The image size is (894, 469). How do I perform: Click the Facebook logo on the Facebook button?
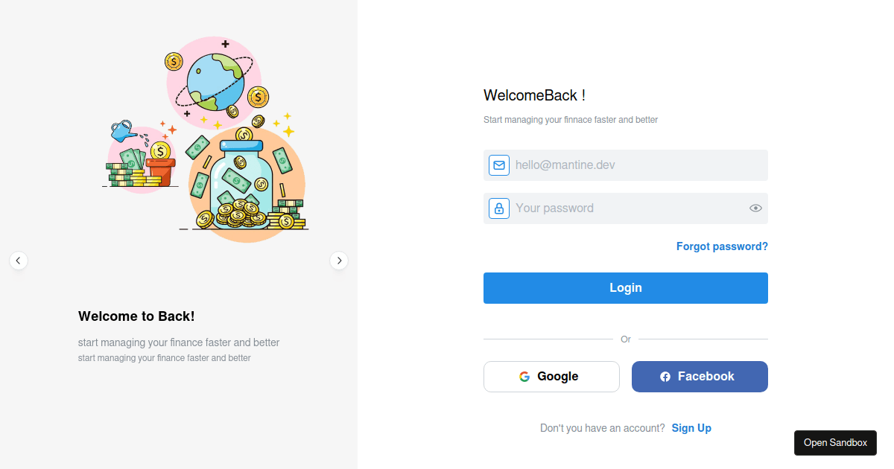point(665,376)
